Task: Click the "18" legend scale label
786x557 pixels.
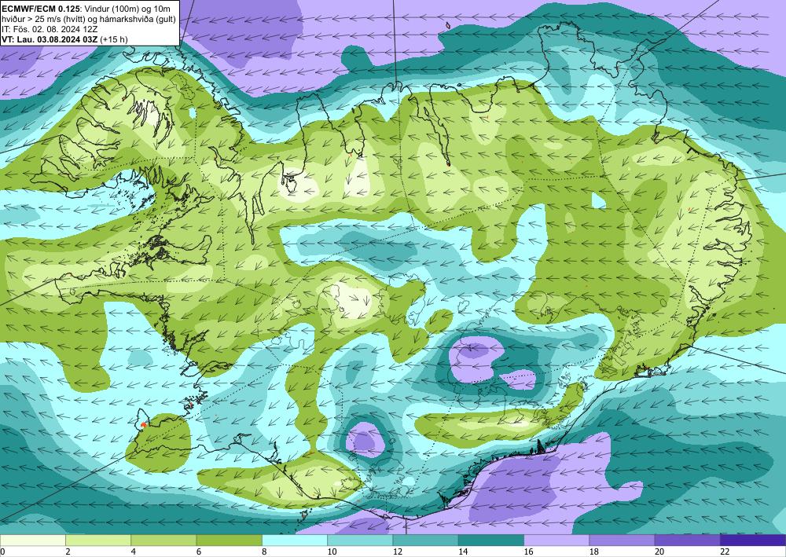Action: point(594,552)
